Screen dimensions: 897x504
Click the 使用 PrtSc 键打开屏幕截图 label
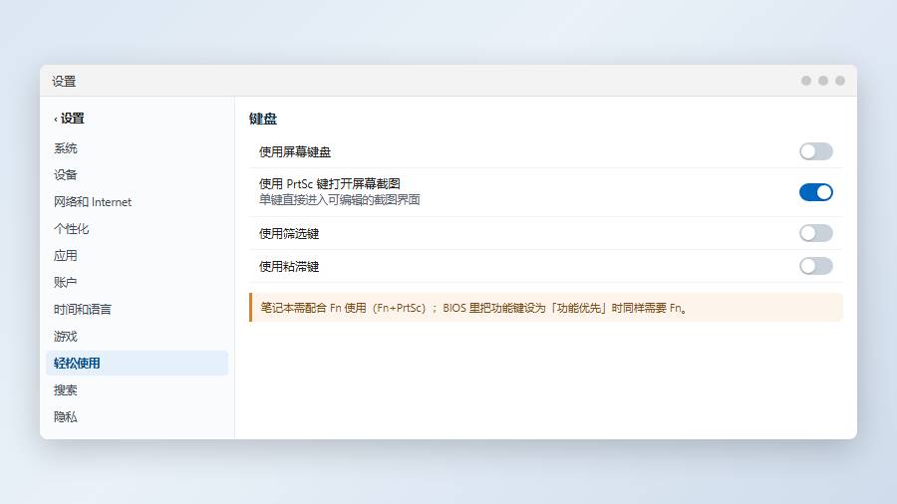click(330, 184)
